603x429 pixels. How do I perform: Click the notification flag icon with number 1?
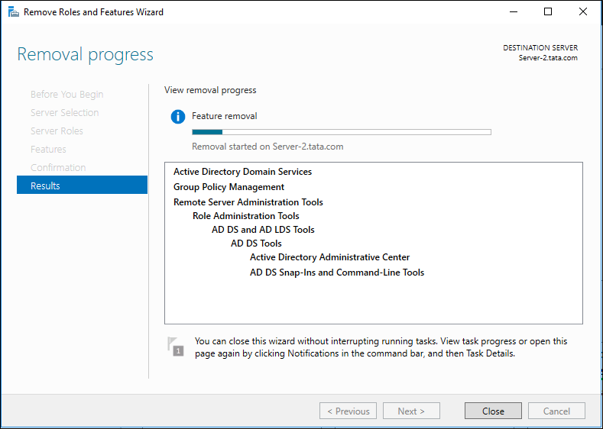click(175, 346)
